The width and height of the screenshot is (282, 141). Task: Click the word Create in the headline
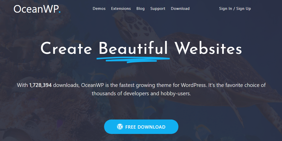(x=66, y=49)
